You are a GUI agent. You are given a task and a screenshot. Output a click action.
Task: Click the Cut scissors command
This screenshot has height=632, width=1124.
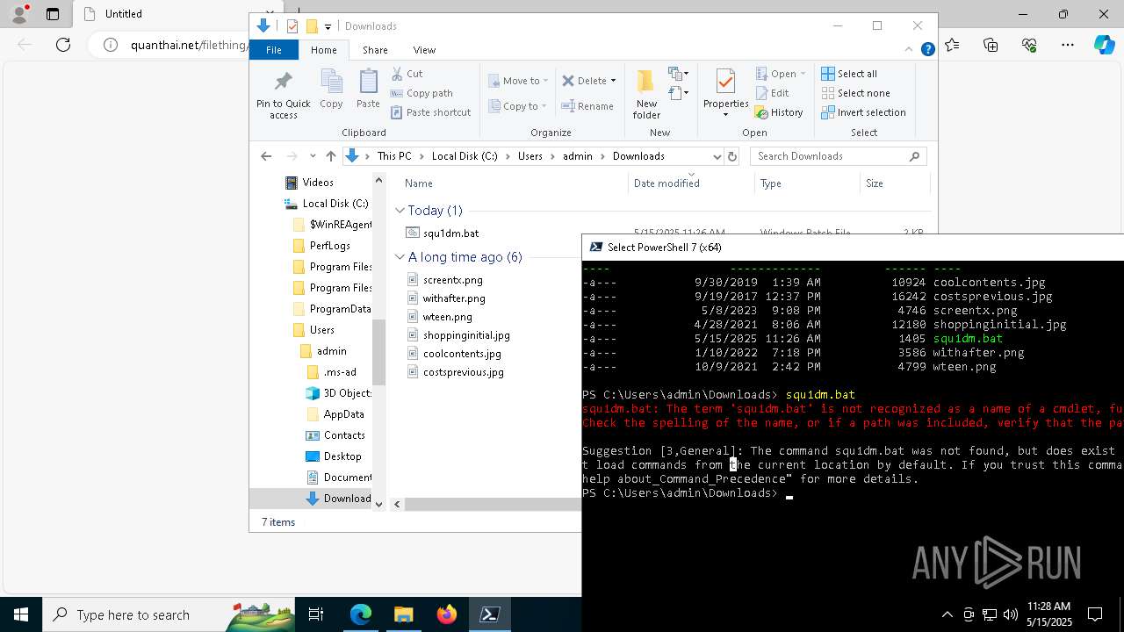coord(407,74)
